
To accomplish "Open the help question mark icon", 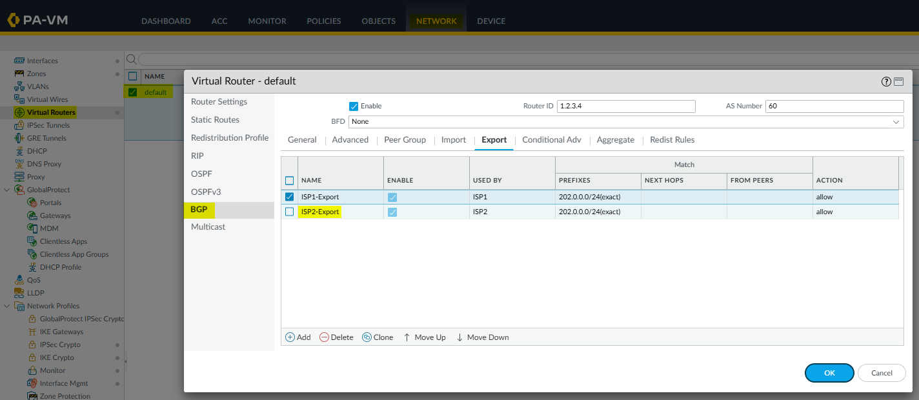I will [886, 81].
